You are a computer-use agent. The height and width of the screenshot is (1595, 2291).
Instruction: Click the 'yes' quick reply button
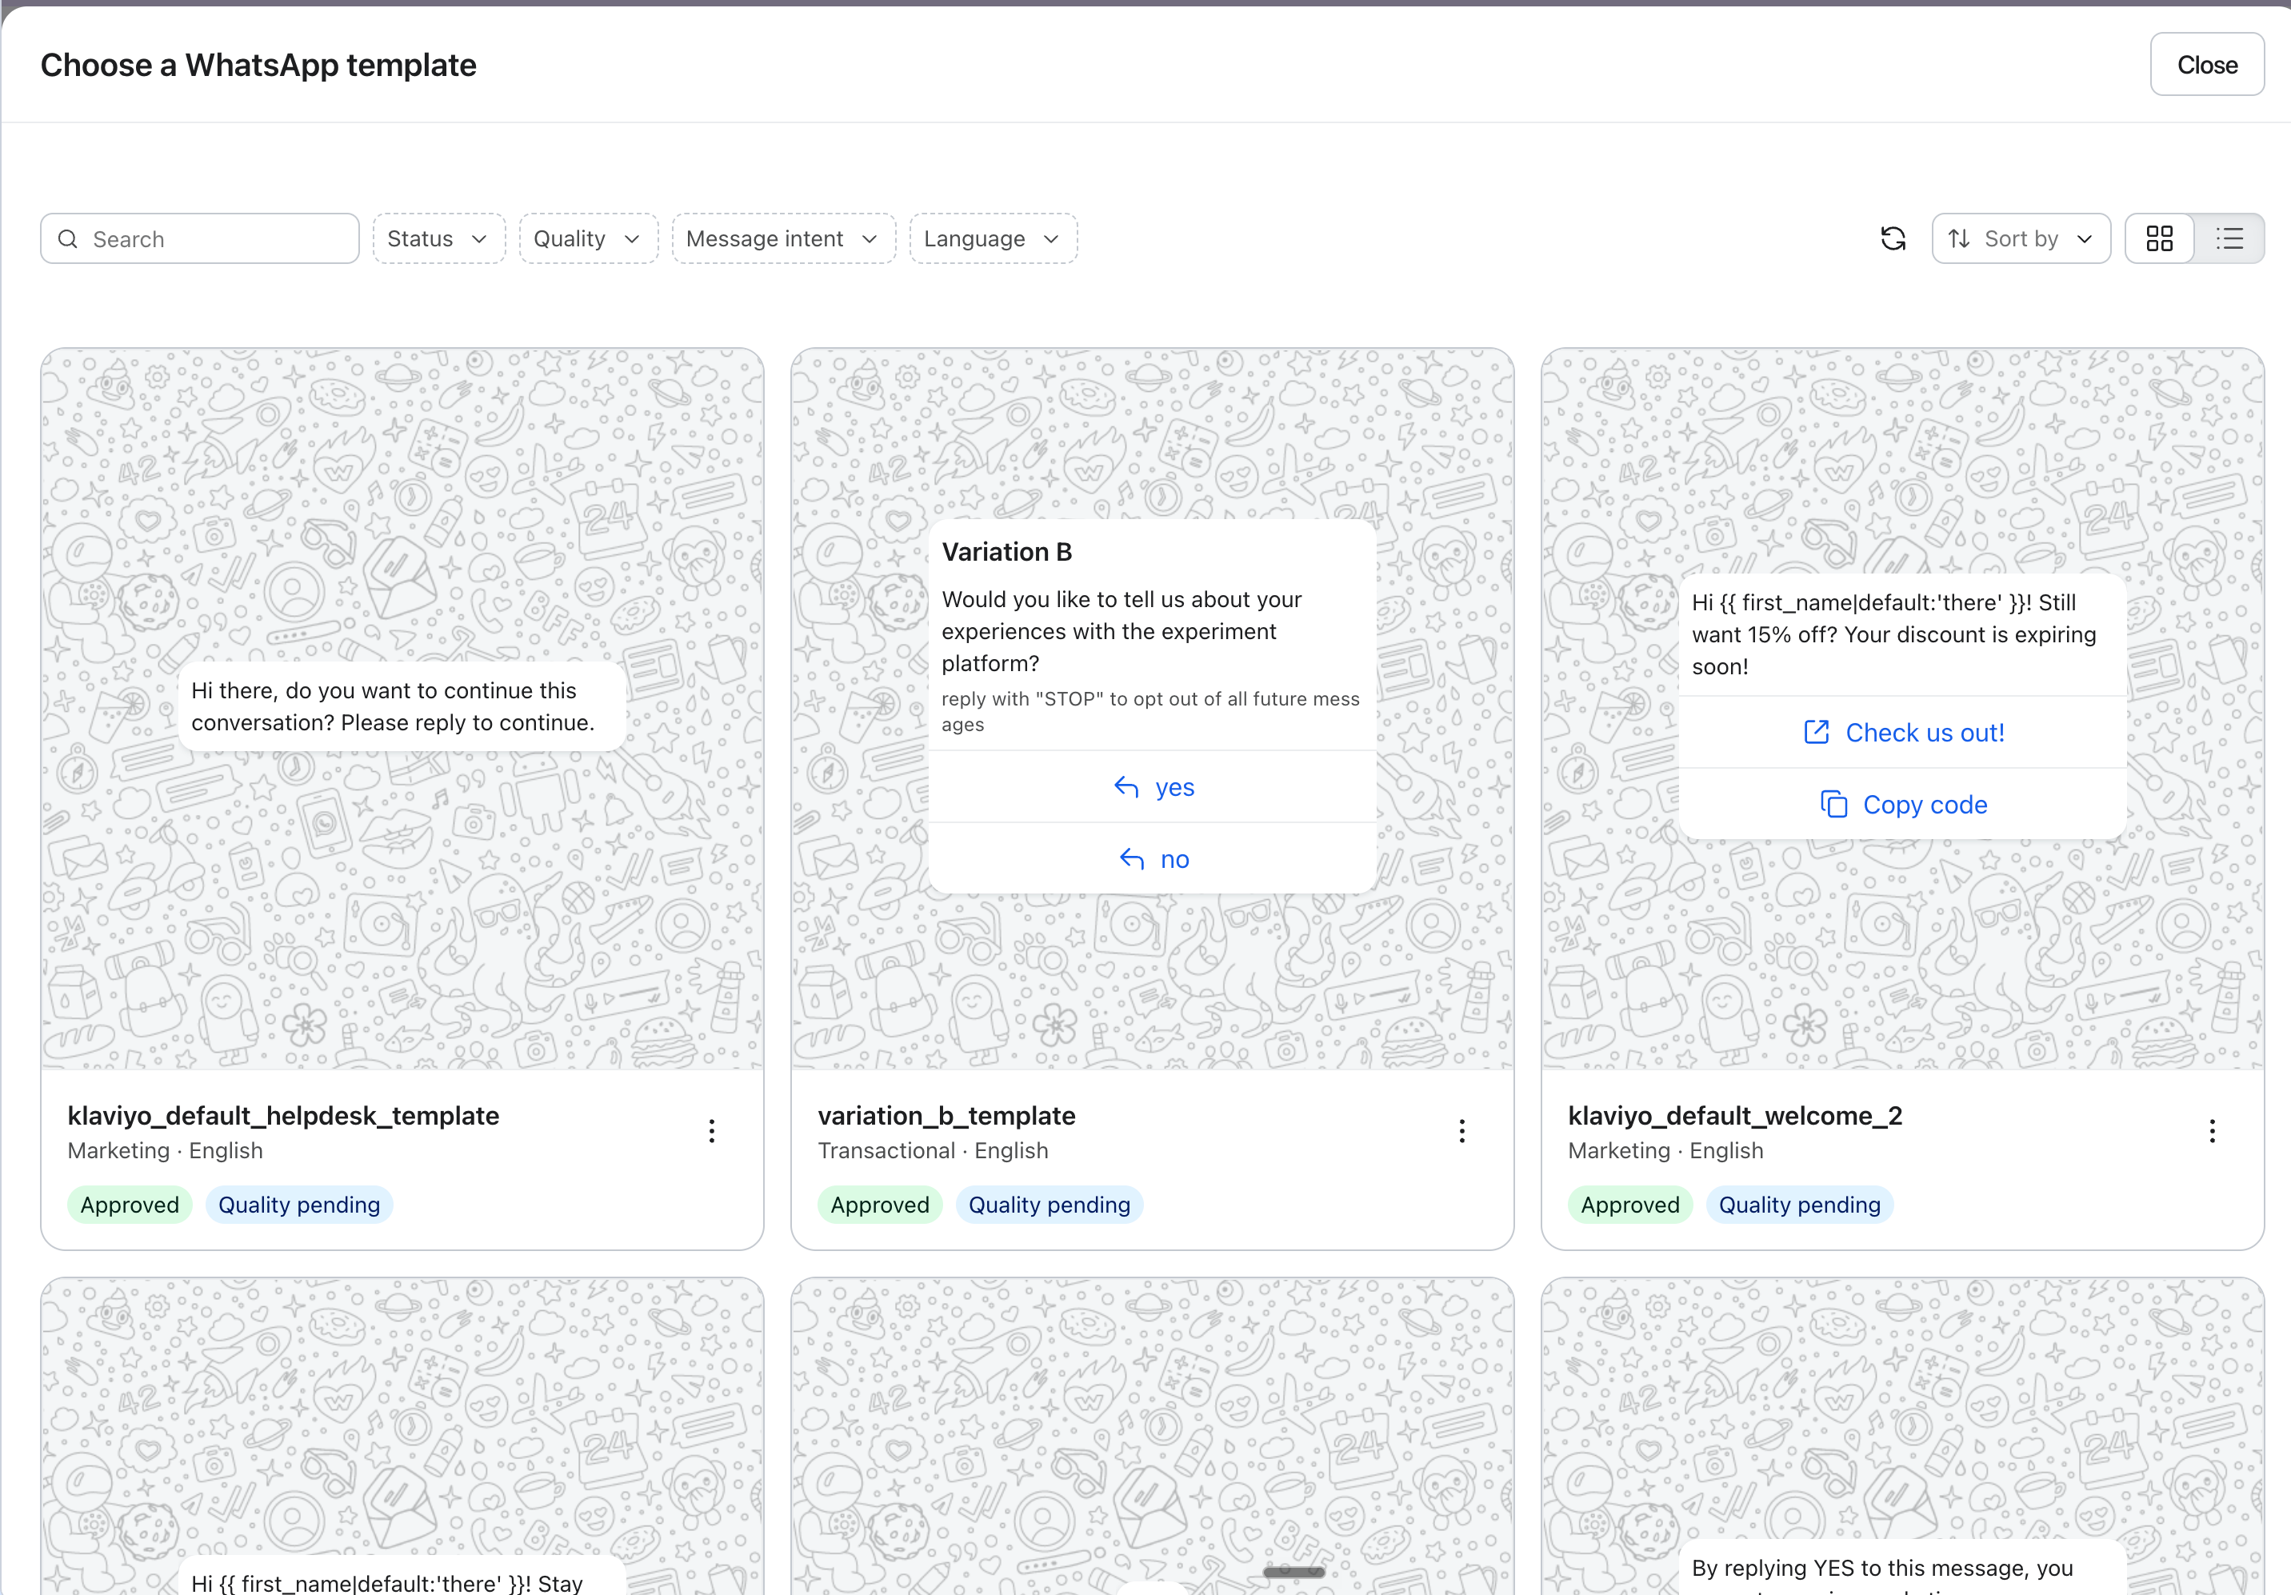(1153, 787)
